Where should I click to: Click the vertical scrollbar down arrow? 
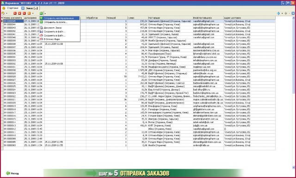[x=294, y=167]
